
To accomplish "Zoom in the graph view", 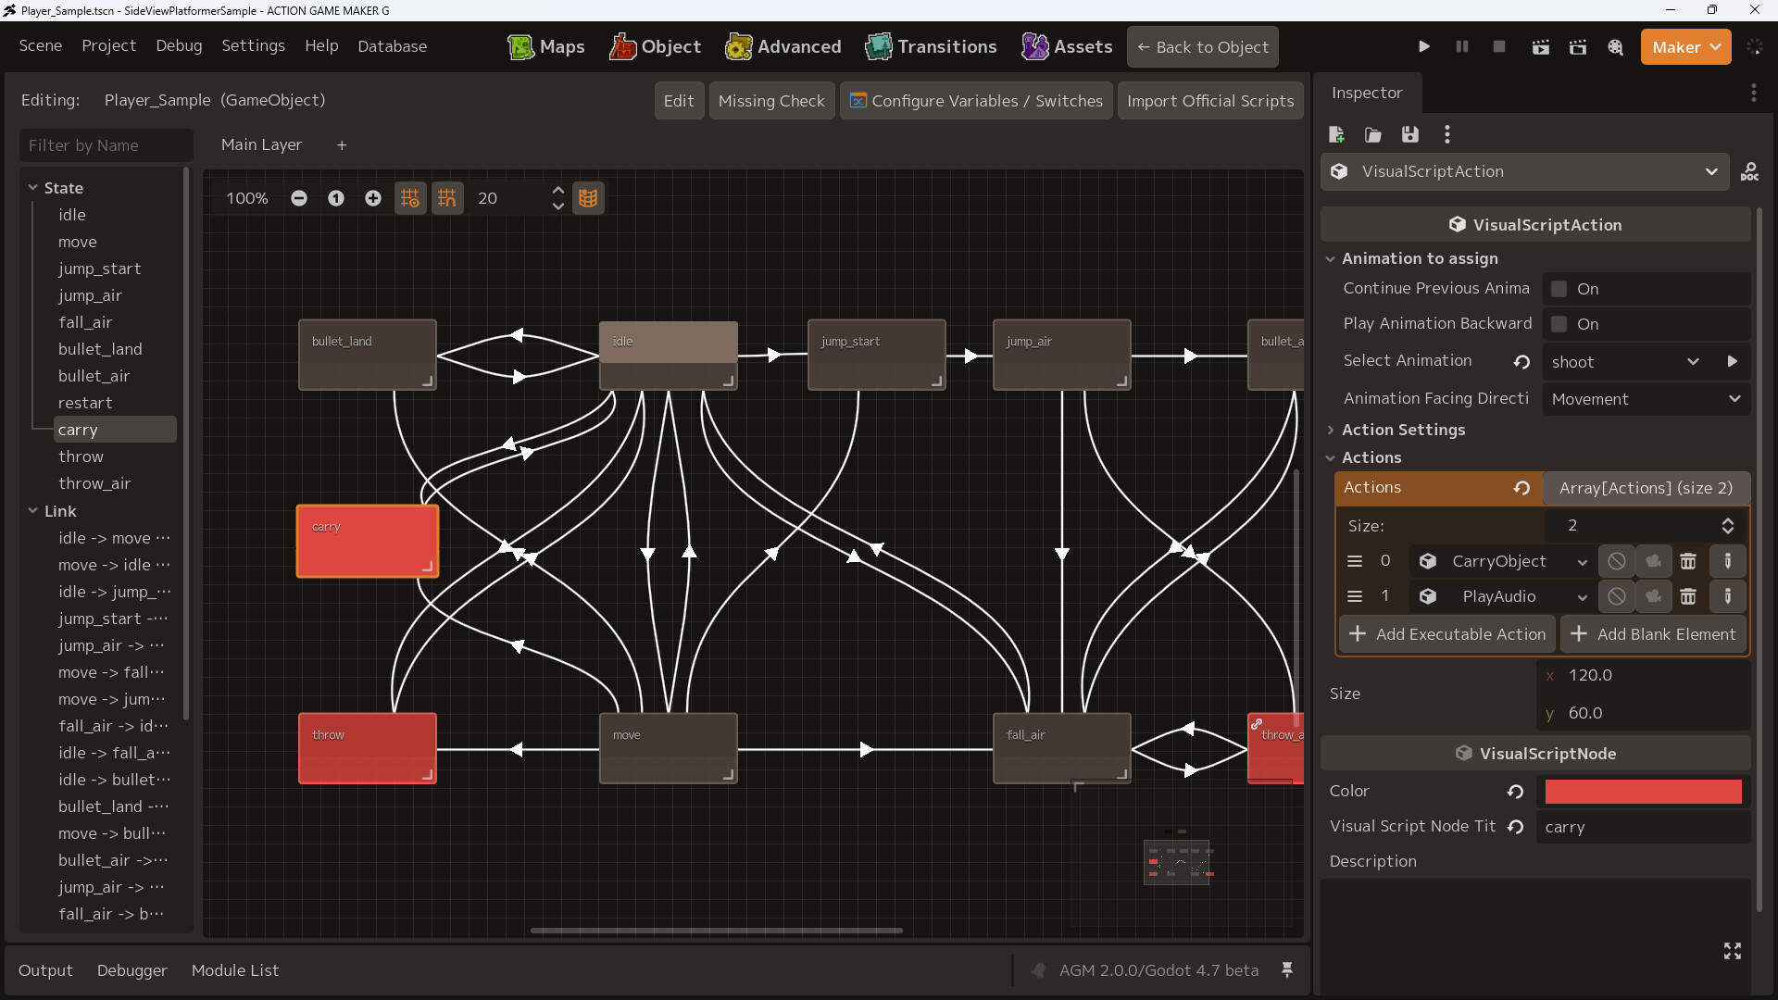I will 373,198.
